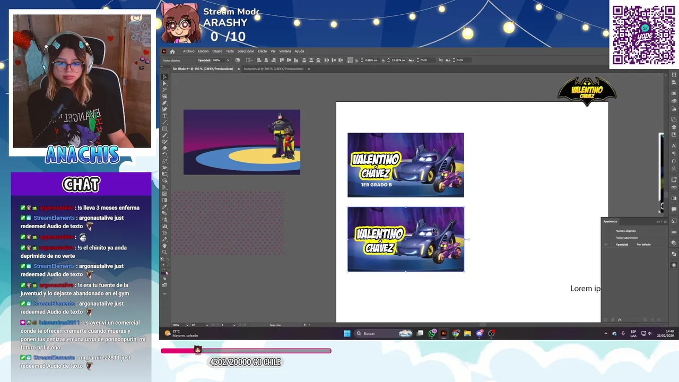The width and height of the screenshot is (679, 382).
Task: Open Efecto menu
Action: (262, 51)
